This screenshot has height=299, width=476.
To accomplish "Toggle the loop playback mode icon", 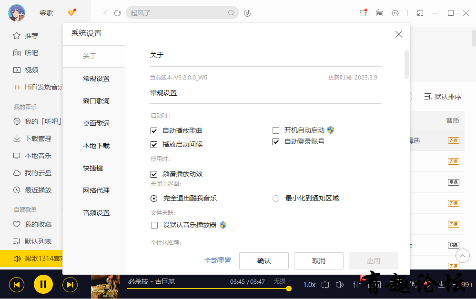I will [325, 285].
